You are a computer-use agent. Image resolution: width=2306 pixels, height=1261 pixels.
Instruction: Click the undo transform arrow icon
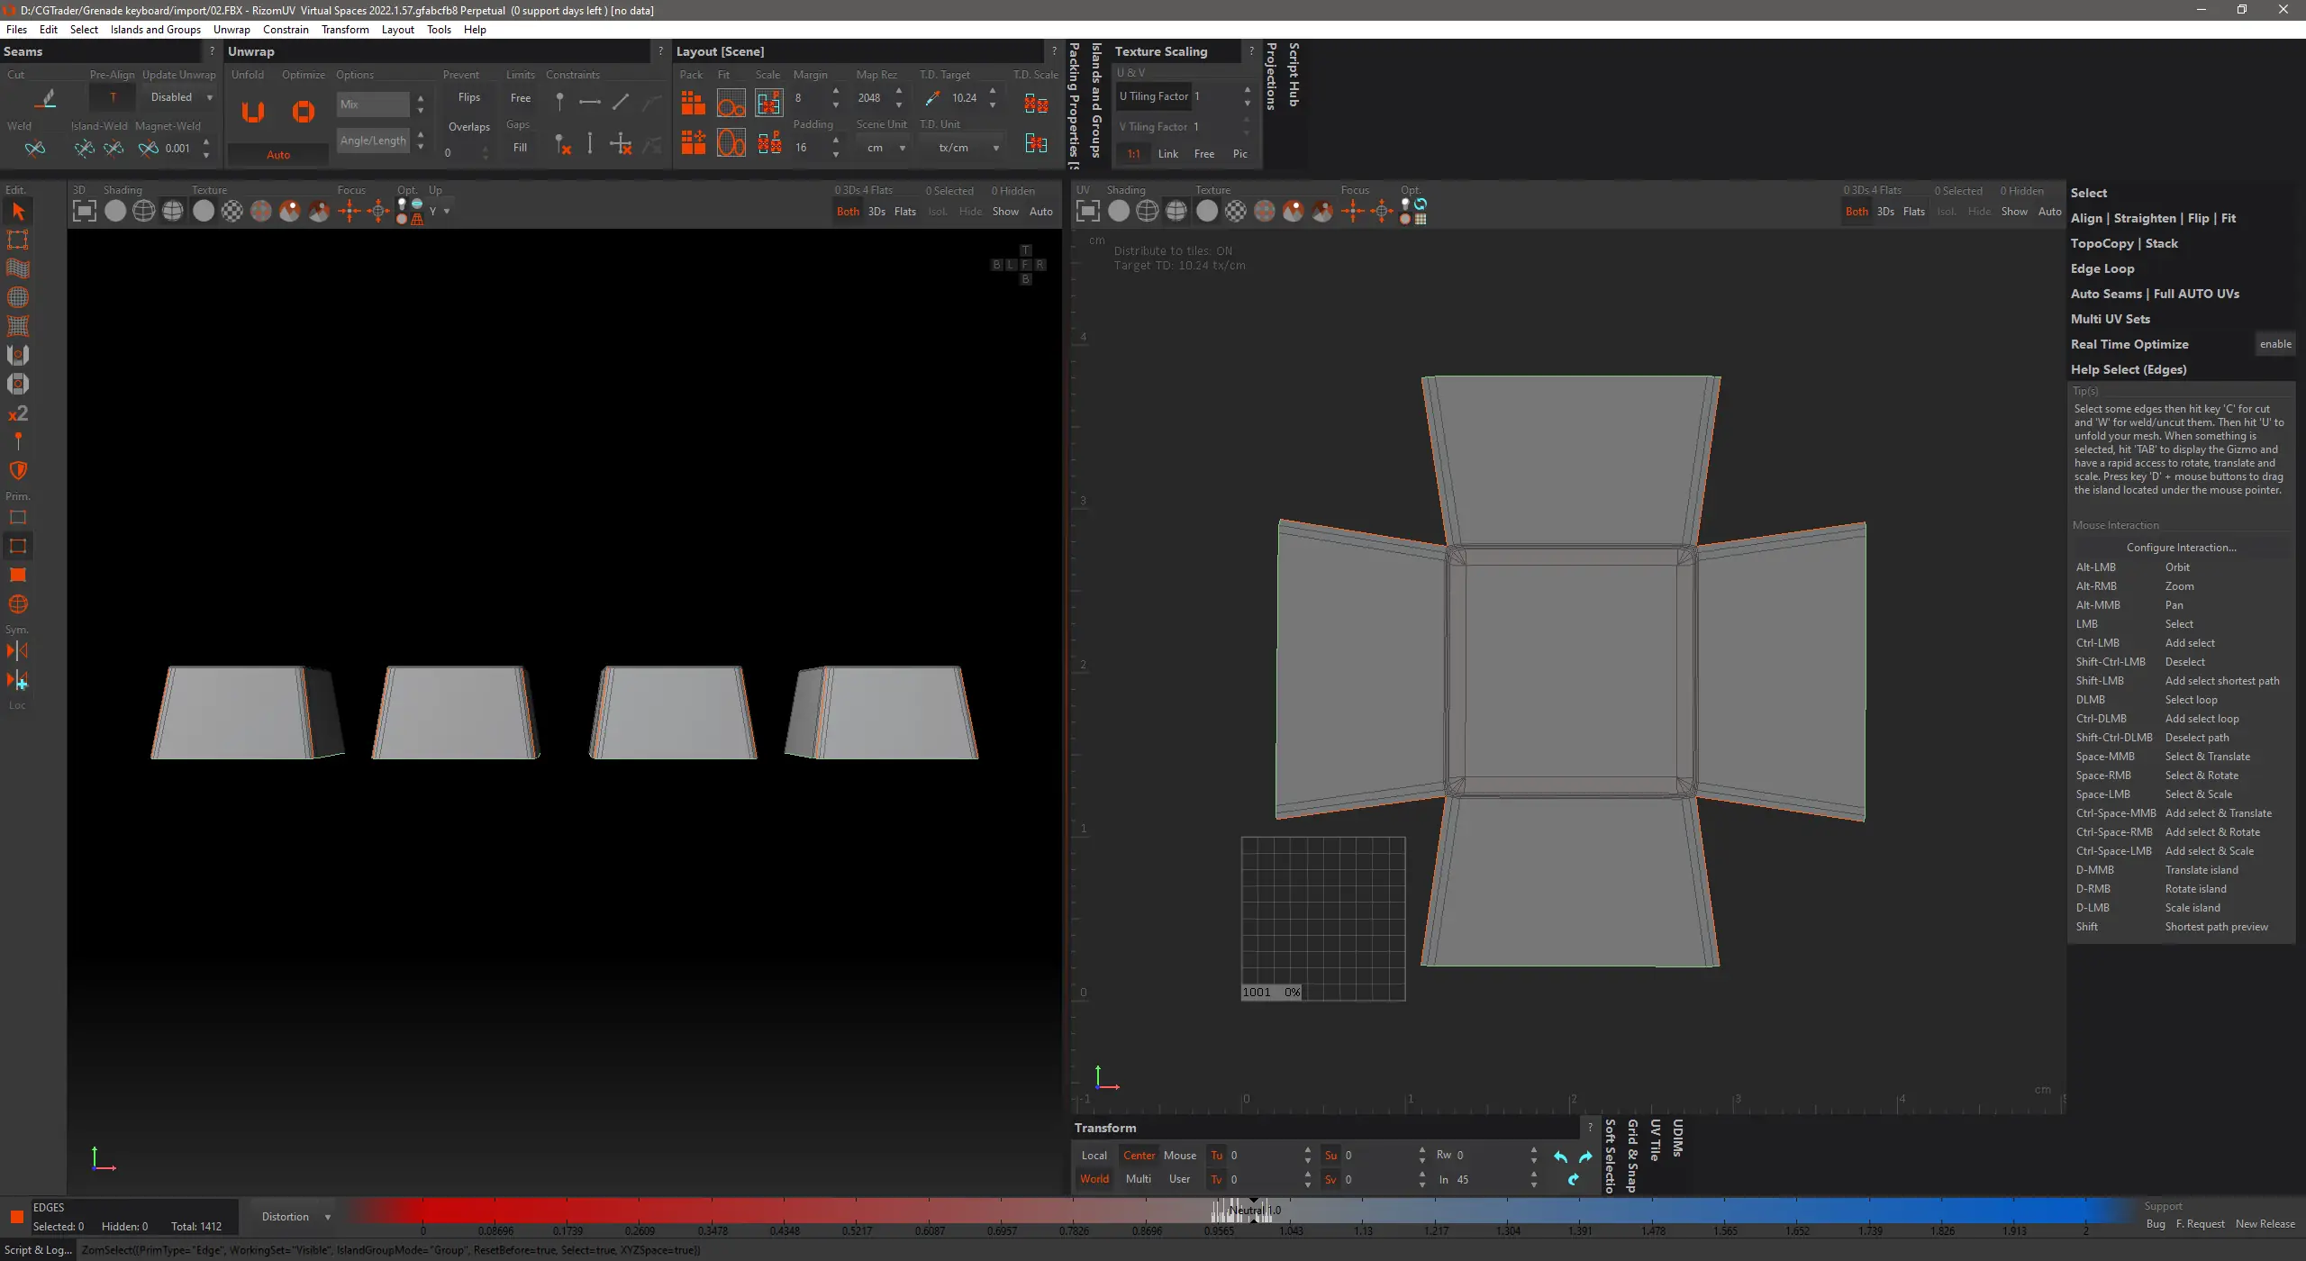point(1560,1157)
